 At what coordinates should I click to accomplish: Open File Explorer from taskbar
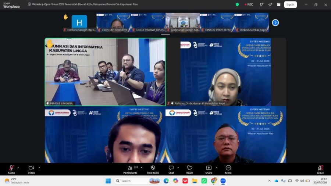[x=195, y=181]
